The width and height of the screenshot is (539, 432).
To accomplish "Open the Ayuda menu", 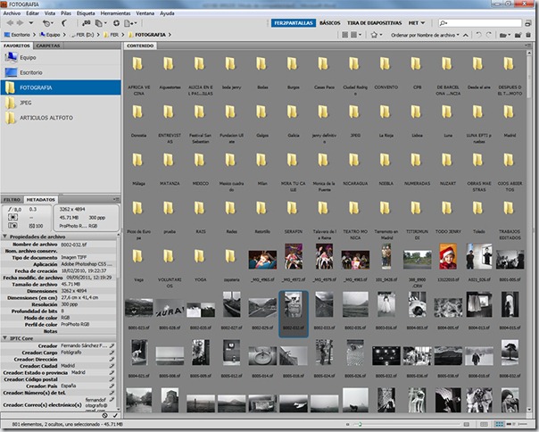I will click(167, 13).
